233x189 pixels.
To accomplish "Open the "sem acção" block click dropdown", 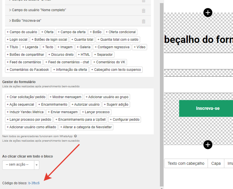I will (x=21, y=165).
